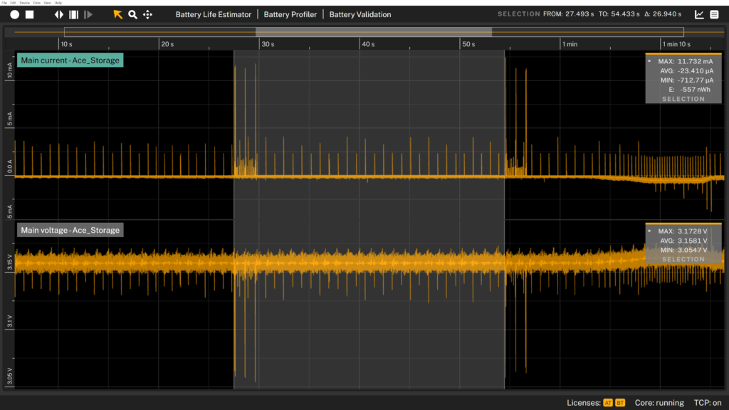The height and width of the screenshot is (410, 729).
Task: Open the File menu
Action: click(x=4, y=3)
